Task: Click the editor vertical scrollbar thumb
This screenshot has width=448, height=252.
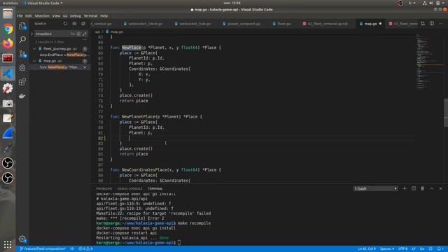Action: pyautogui.click(x=446, y=113)
